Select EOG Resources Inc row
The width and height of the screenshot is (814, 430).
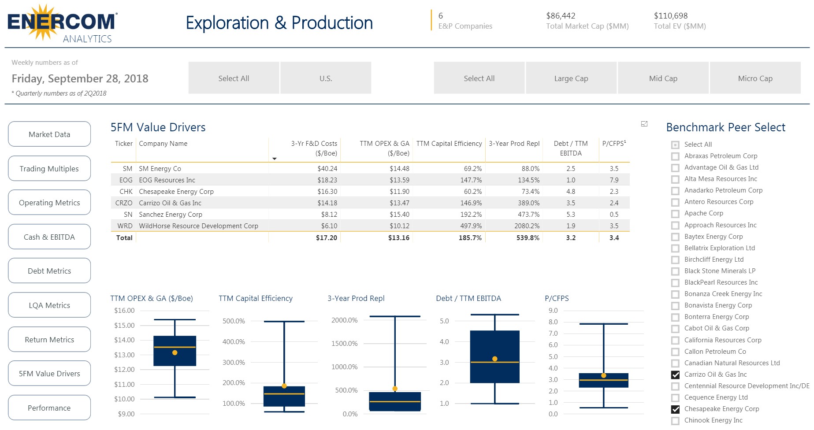coord(370,180)
